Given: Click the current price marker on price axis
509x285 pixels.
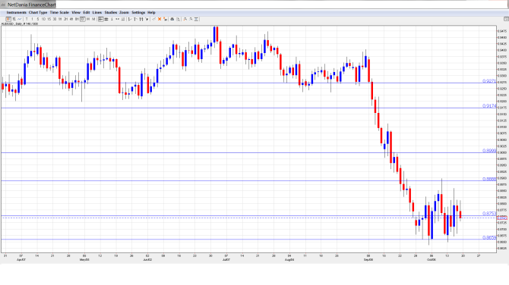Looking at the screenshot, I should (x=502, y=218).
